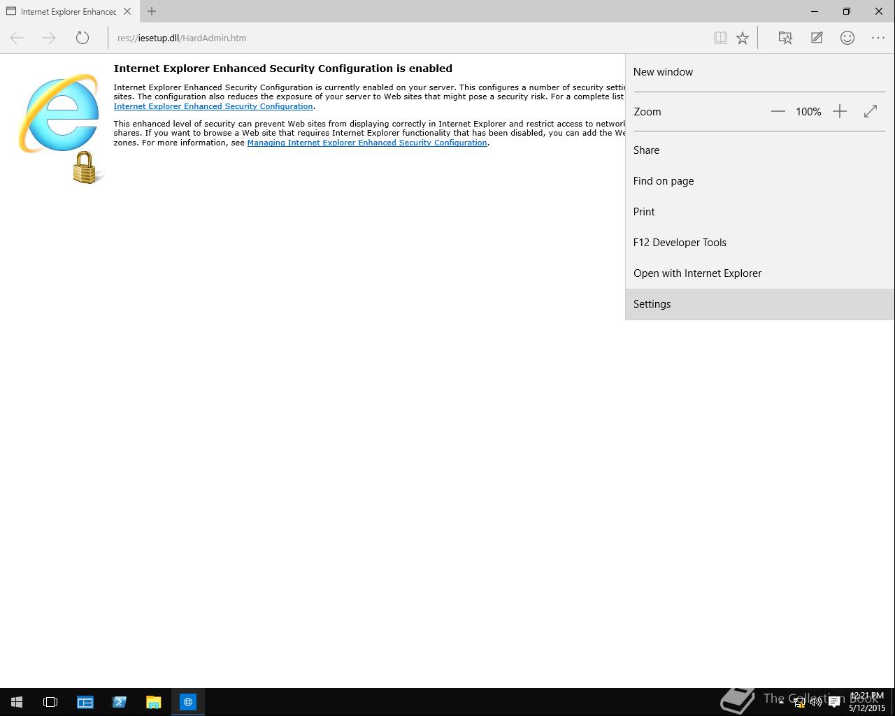Select Find on page

760,181
